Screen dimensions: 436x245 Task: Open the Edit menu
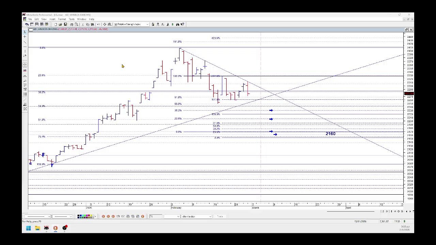[x=36, y=19]
